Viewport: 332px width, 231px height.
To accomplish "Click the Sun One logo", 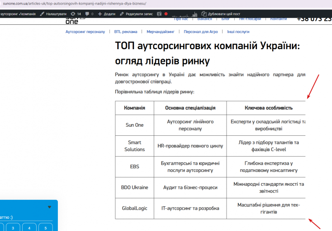I will (75, 21).
